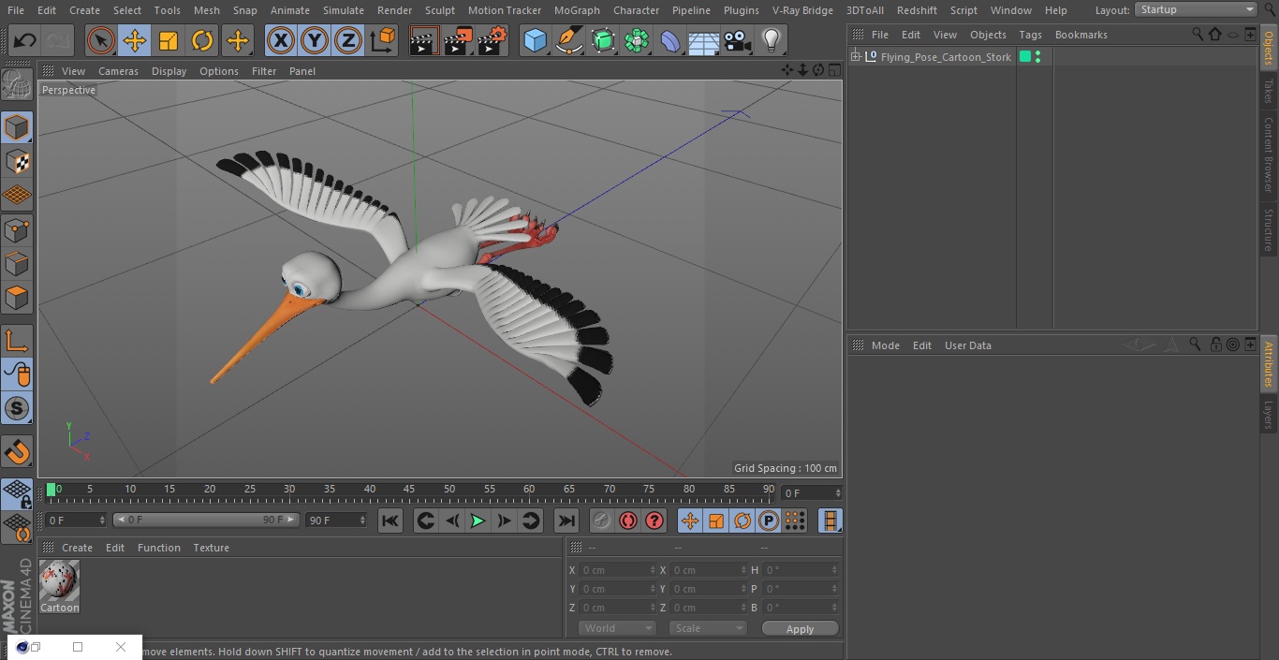Activate the Rotate tool
Viewport: 1279px width, 660px height.
point(202,40)
